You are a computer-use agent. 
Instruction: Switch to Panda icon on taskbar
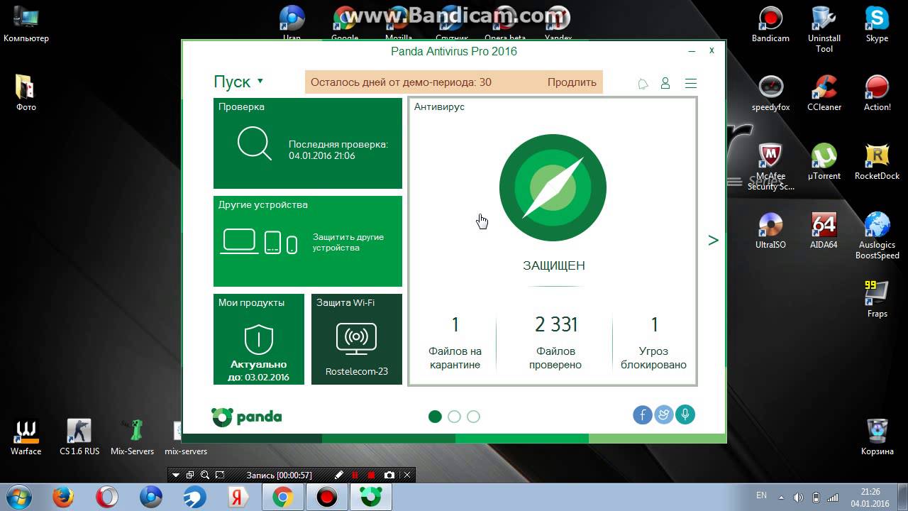[x=370, y=498]
